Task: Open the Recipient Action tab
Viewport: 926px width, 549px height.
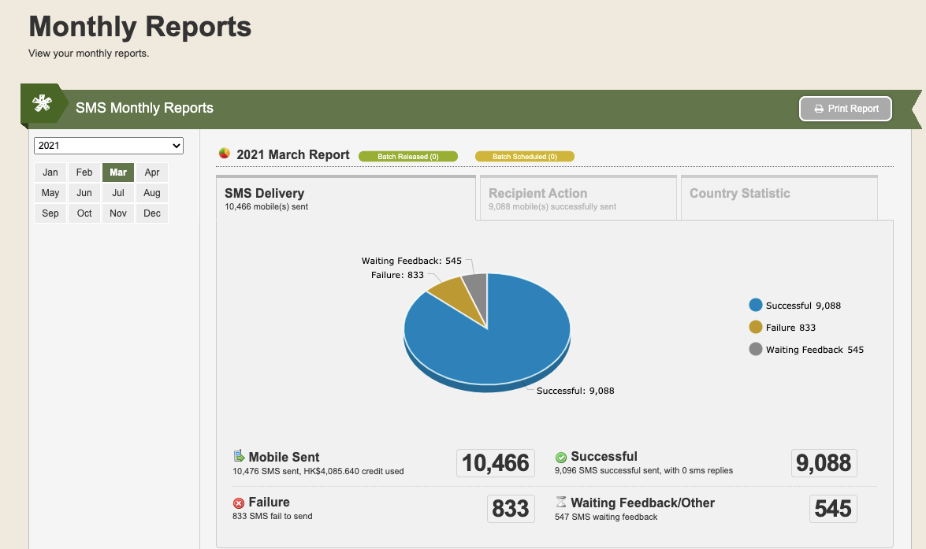Action: tap(578, 198)
